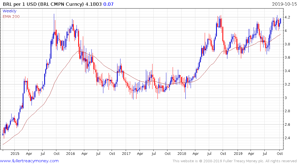Select the price value 4.1803
Image resolution: width=297 pixels, height=165 pixels.
pyautogui.click(x=93, y=4)
